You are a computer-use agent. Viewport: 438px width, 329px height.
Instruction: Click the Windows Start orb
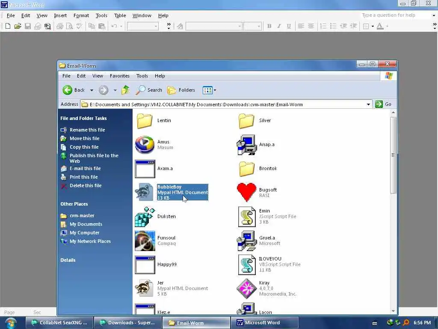pos(10,323)
